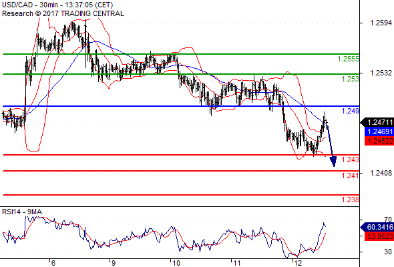This screenshot has width=394, height=267.
Task: Click the red 53.9523 RSI average tag
Action: coord(379,236)
